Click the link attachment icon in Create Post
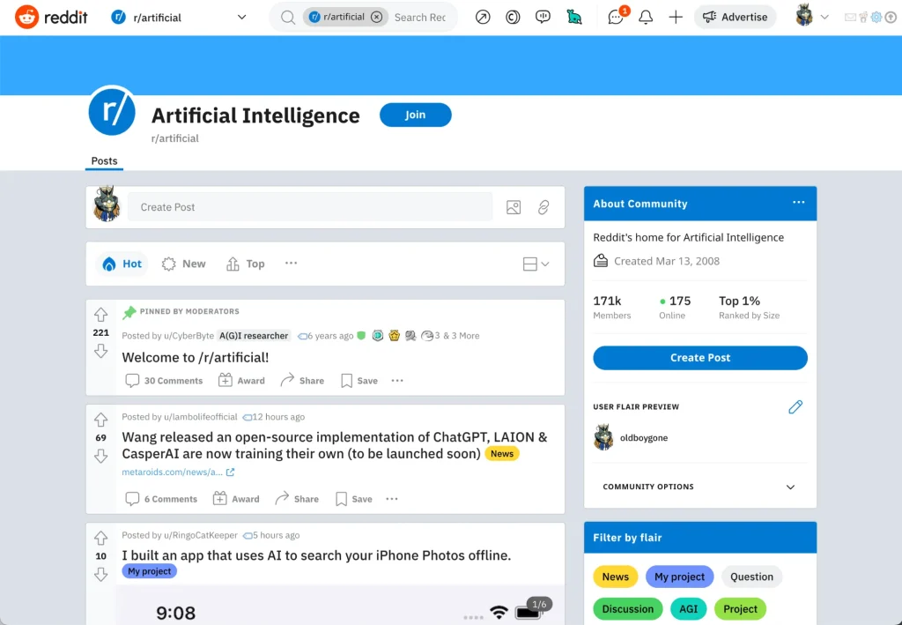 (x=543, y=207)
